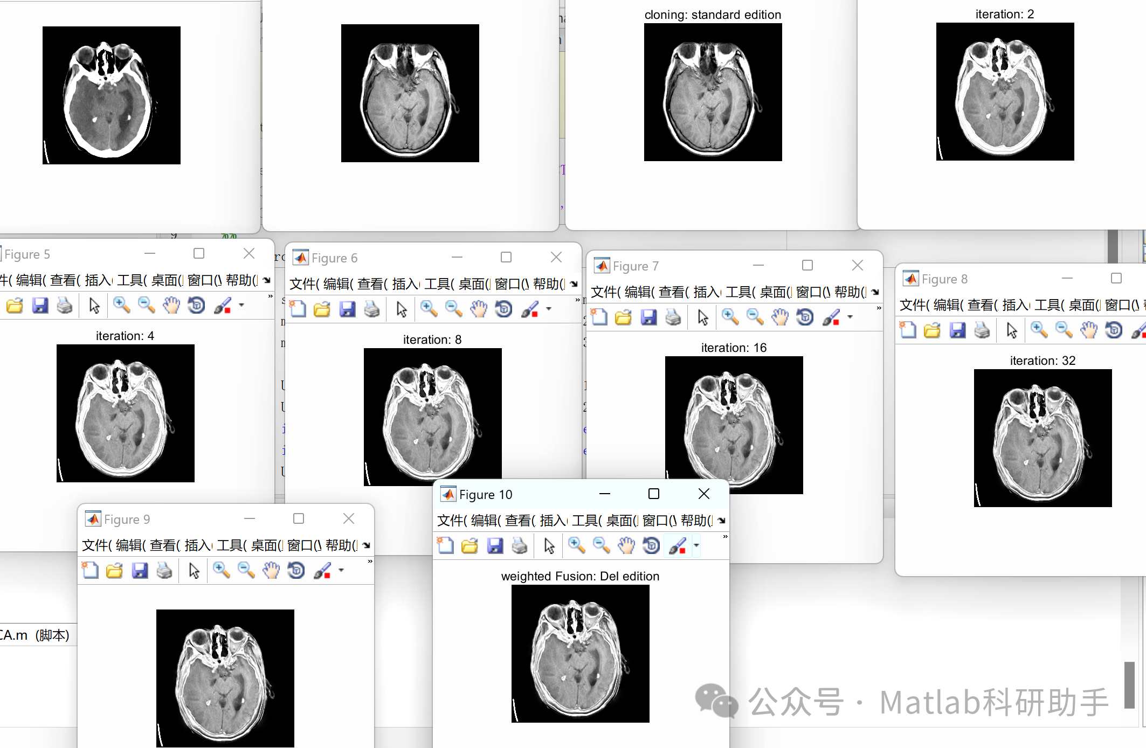Open 工具 menu in Figure 10
The height and width of the screenshot is (748, 1146).
(586, 521)
